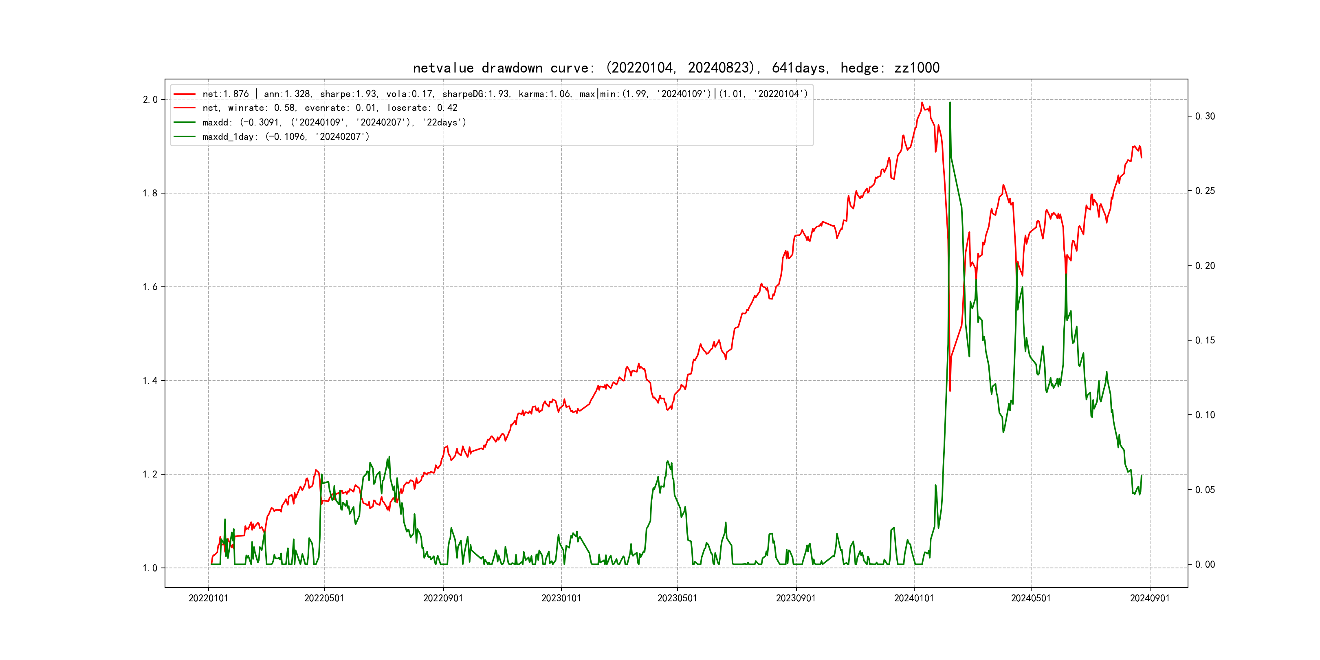Click the 1.0 tick on left axis
Viewport: 1320px width, 660px height.
[150, 568]
